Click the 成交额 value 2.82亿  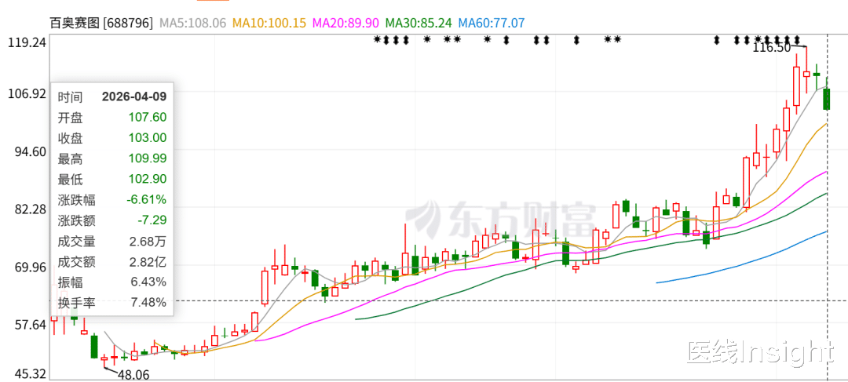click(148, 261)
